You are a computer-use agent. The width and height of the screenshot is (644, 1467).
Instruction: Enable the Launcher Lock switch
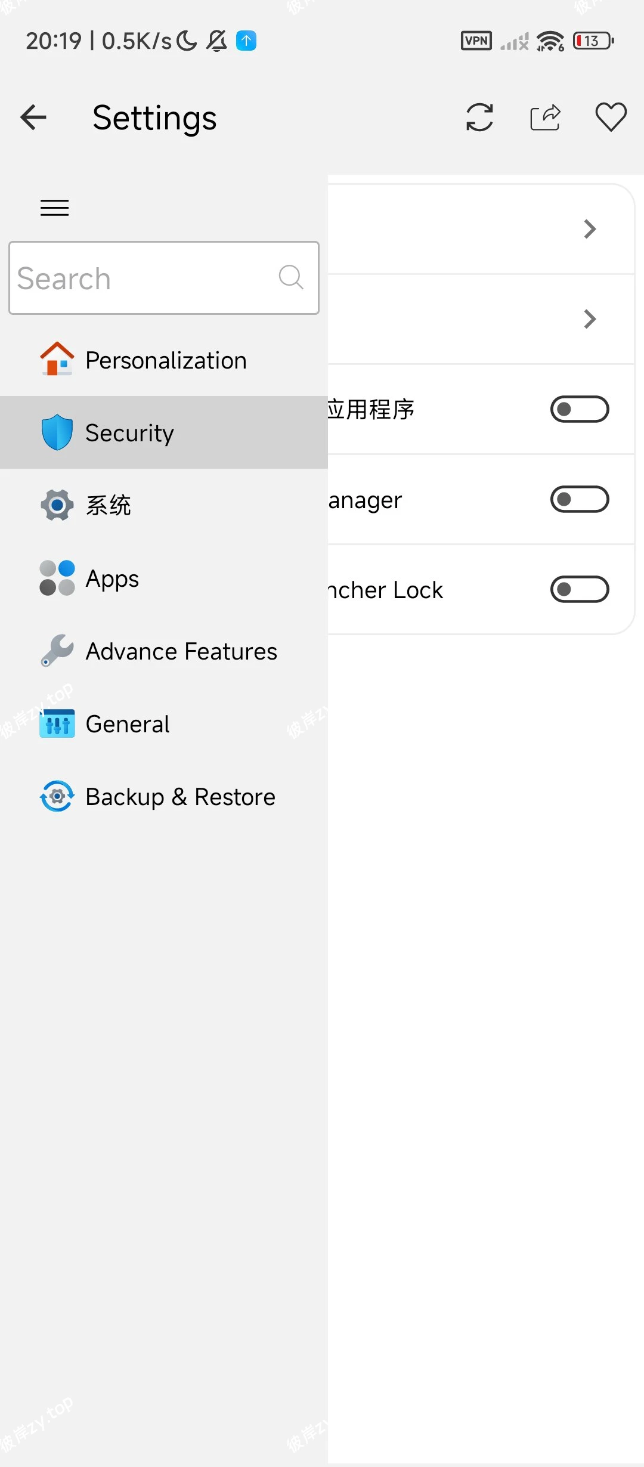[579, 589]
